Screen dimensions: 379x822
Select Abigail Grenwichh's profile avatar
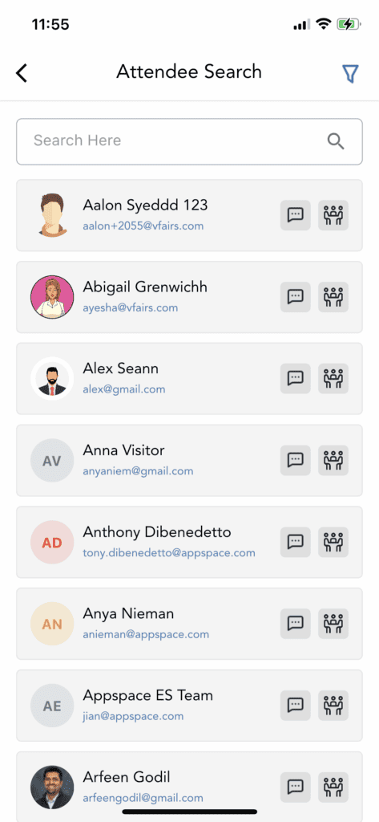point(52,297)
